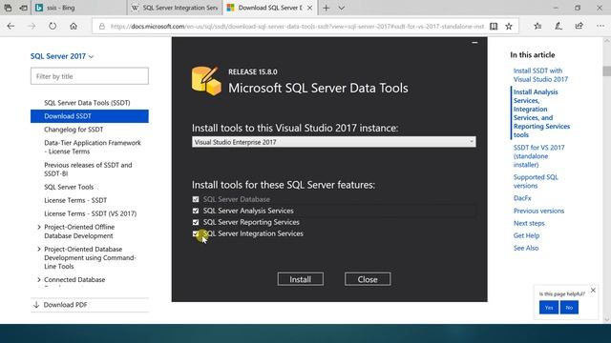Add page to favorites star

coord(509,26)
